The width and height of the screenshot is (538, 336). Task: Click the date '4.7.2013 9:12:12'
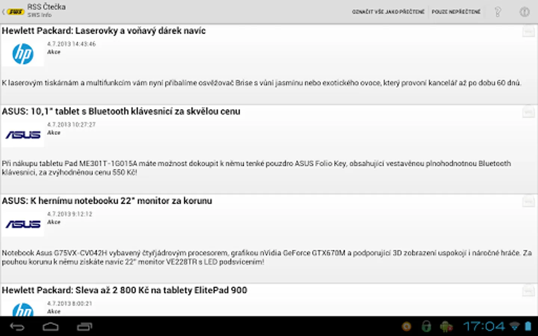click(69, 214)
